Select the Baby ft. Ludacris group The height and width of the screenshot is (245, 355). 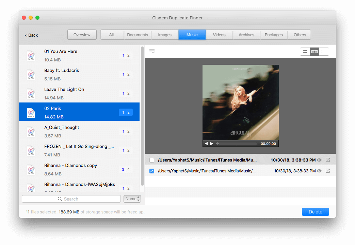tap(79, 74)
